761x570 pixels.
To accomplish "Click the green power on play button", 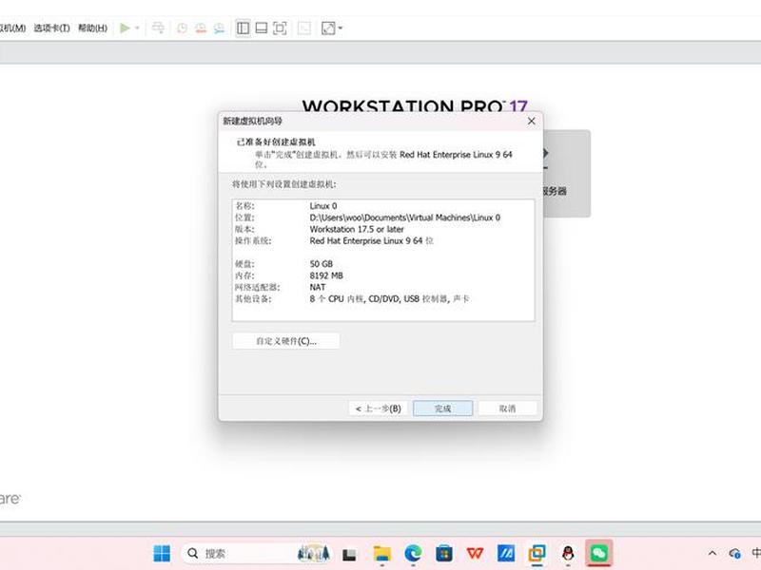I will (125, 28).
